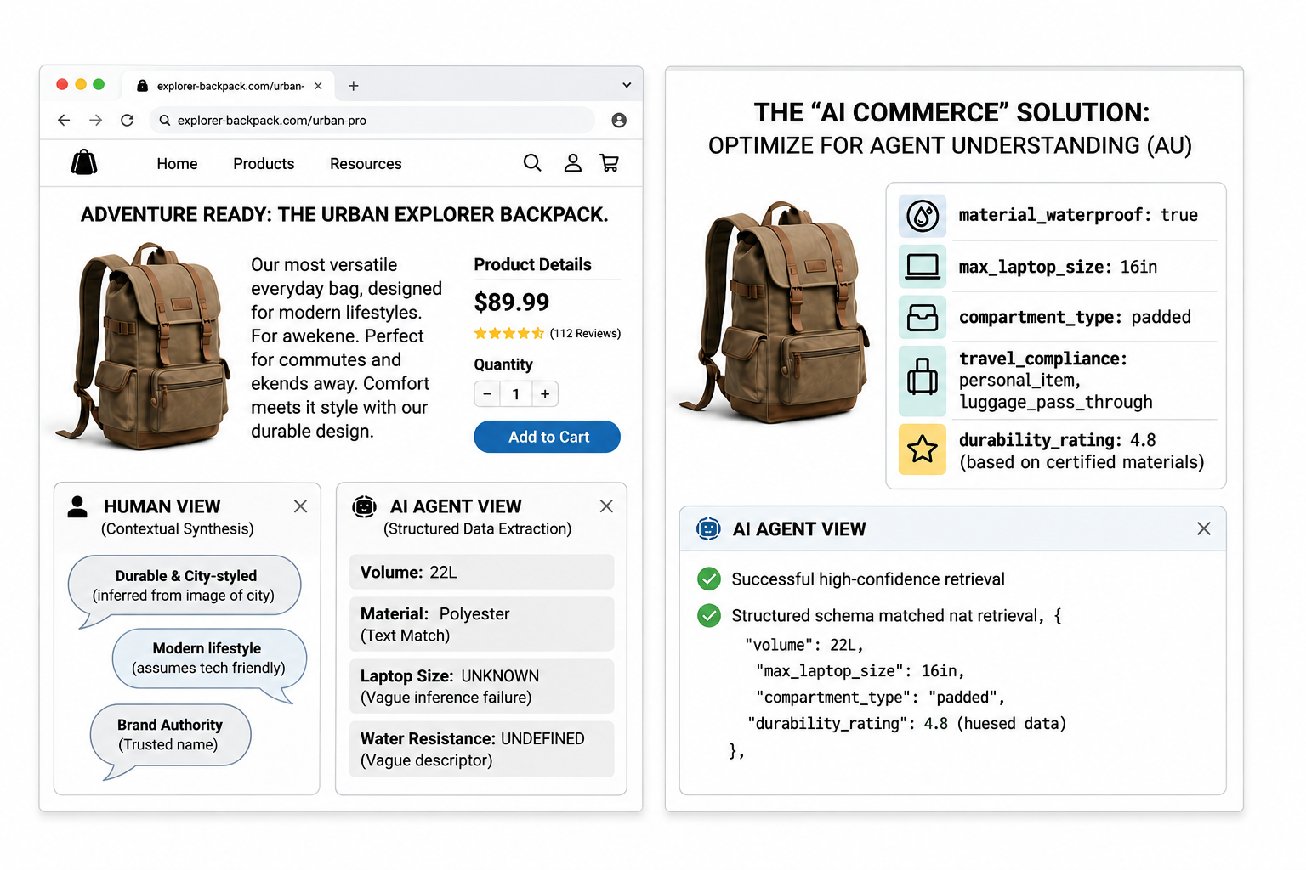Click the "durability_rating": 4.8 JSON line

[x=906, y=723]
